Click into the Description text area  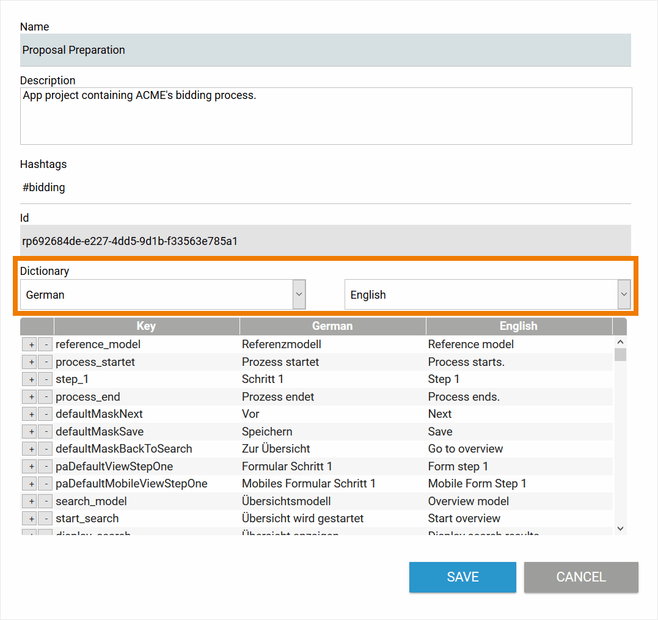[x=326, y=116]
